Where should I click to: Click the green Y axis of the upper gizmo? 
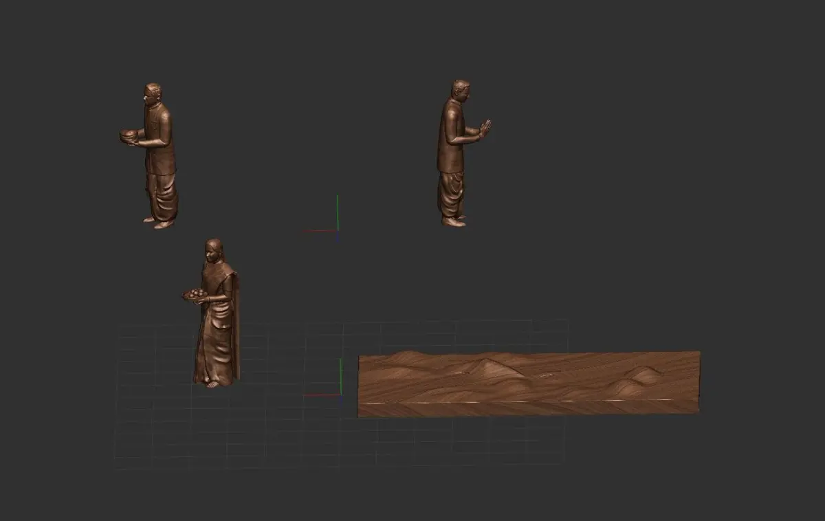click(x=338, y=212)
